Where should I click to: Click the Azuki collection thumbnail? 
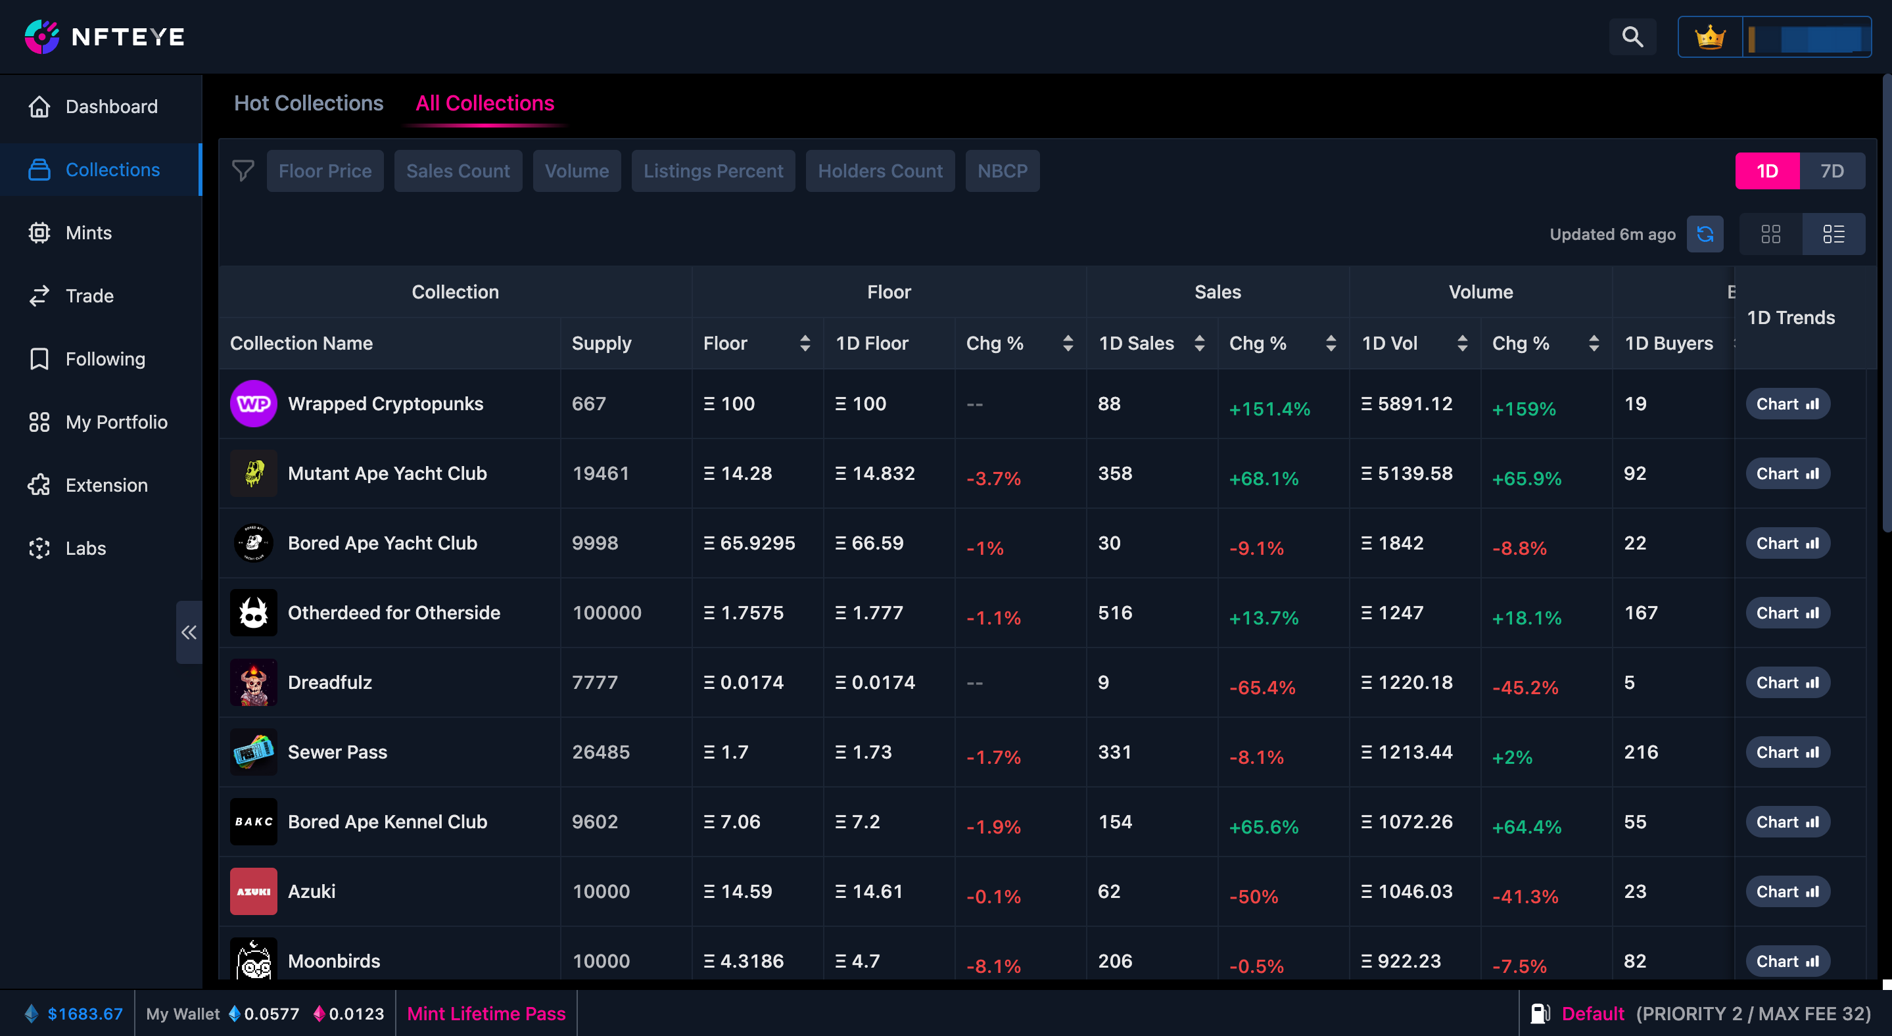click(253, 891)
